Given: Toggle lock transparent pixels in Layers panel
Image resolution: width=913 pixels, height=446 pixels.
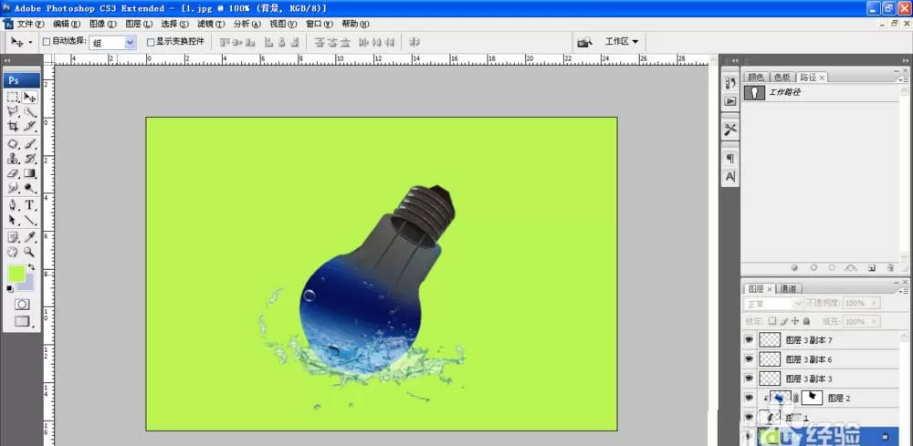Looking at the screenshot, I should (772, 321).
